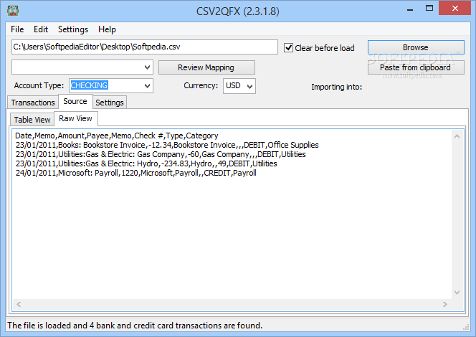This screenshot has width=476, height=337.
Task: Expand the empty mapping dropdown
Action: click(x=147, y=67)
